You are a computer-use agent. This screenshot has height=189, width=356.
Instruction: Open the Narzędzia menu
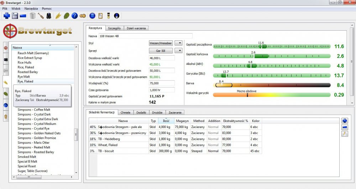pyautogui.click(x=31, y=8)
